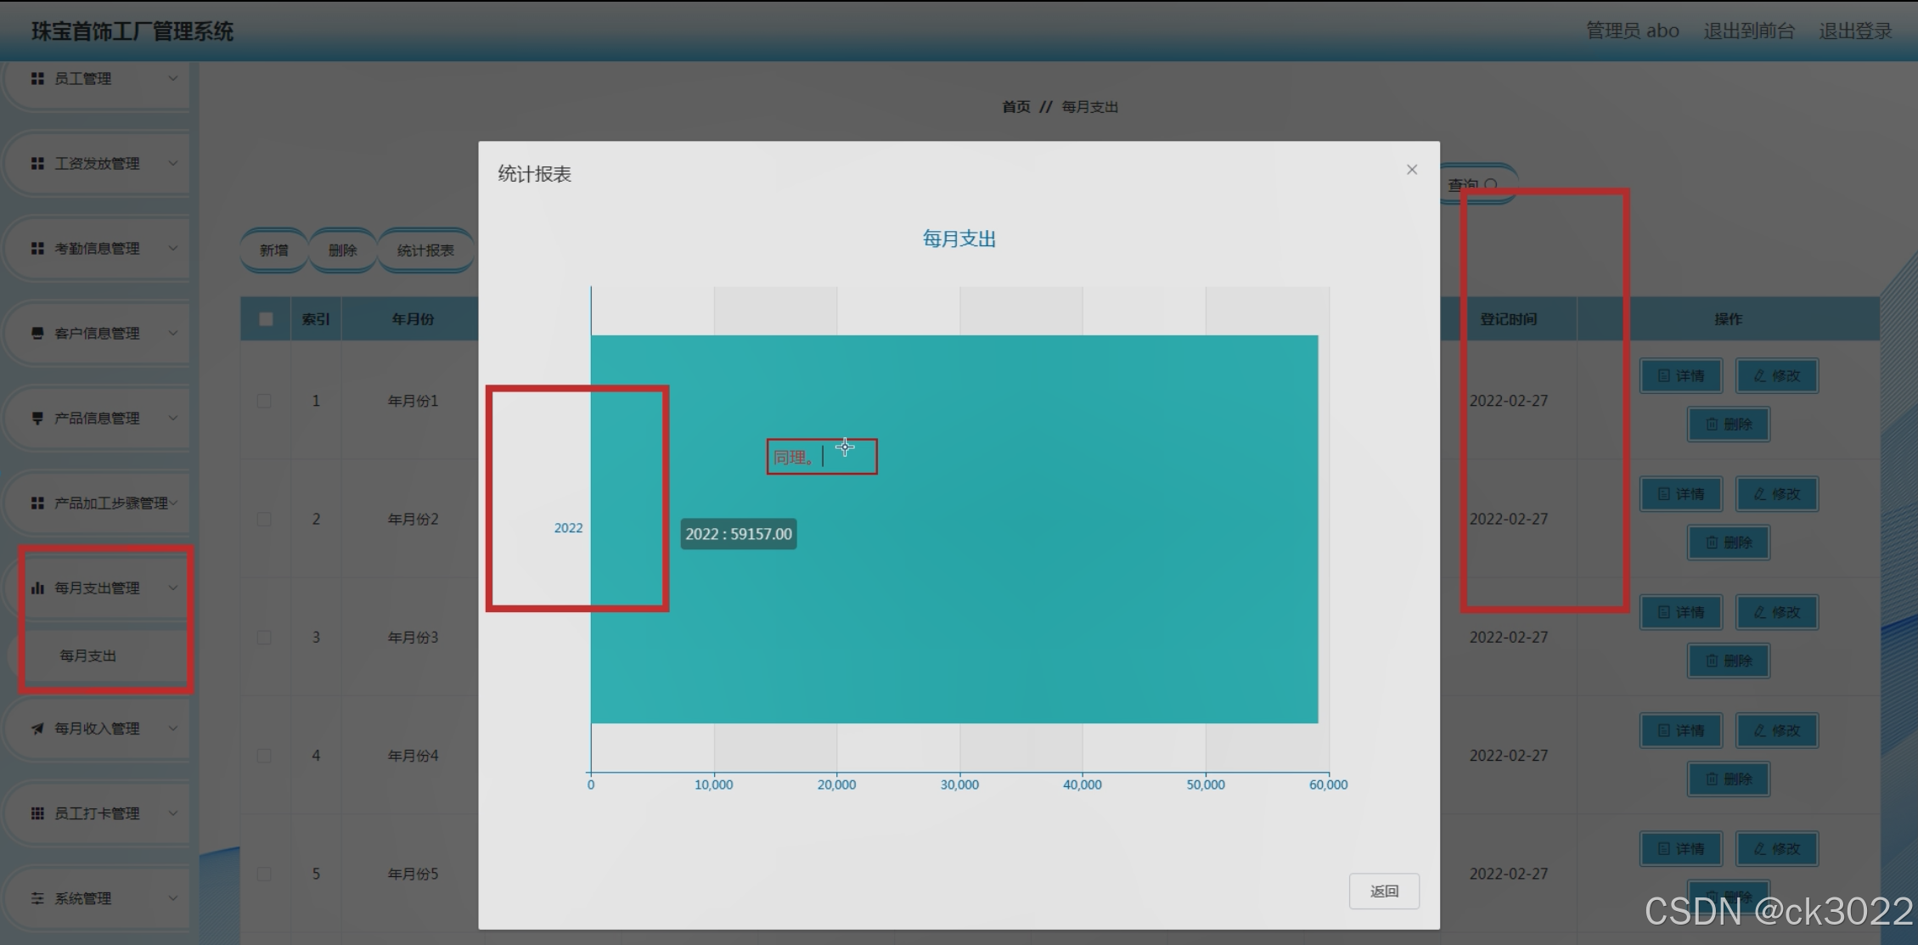Click the 产品信息管理 sidebar icon

click(x=37, y=418)
